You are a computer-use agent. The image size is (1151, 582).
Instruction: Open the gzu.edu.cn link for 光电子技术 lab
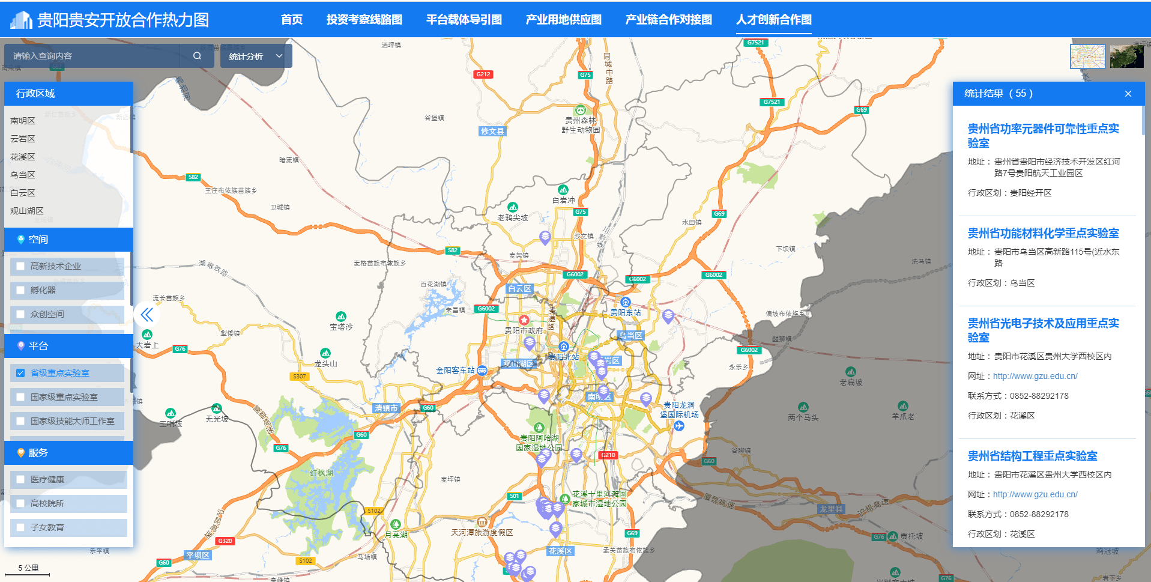1035,376
